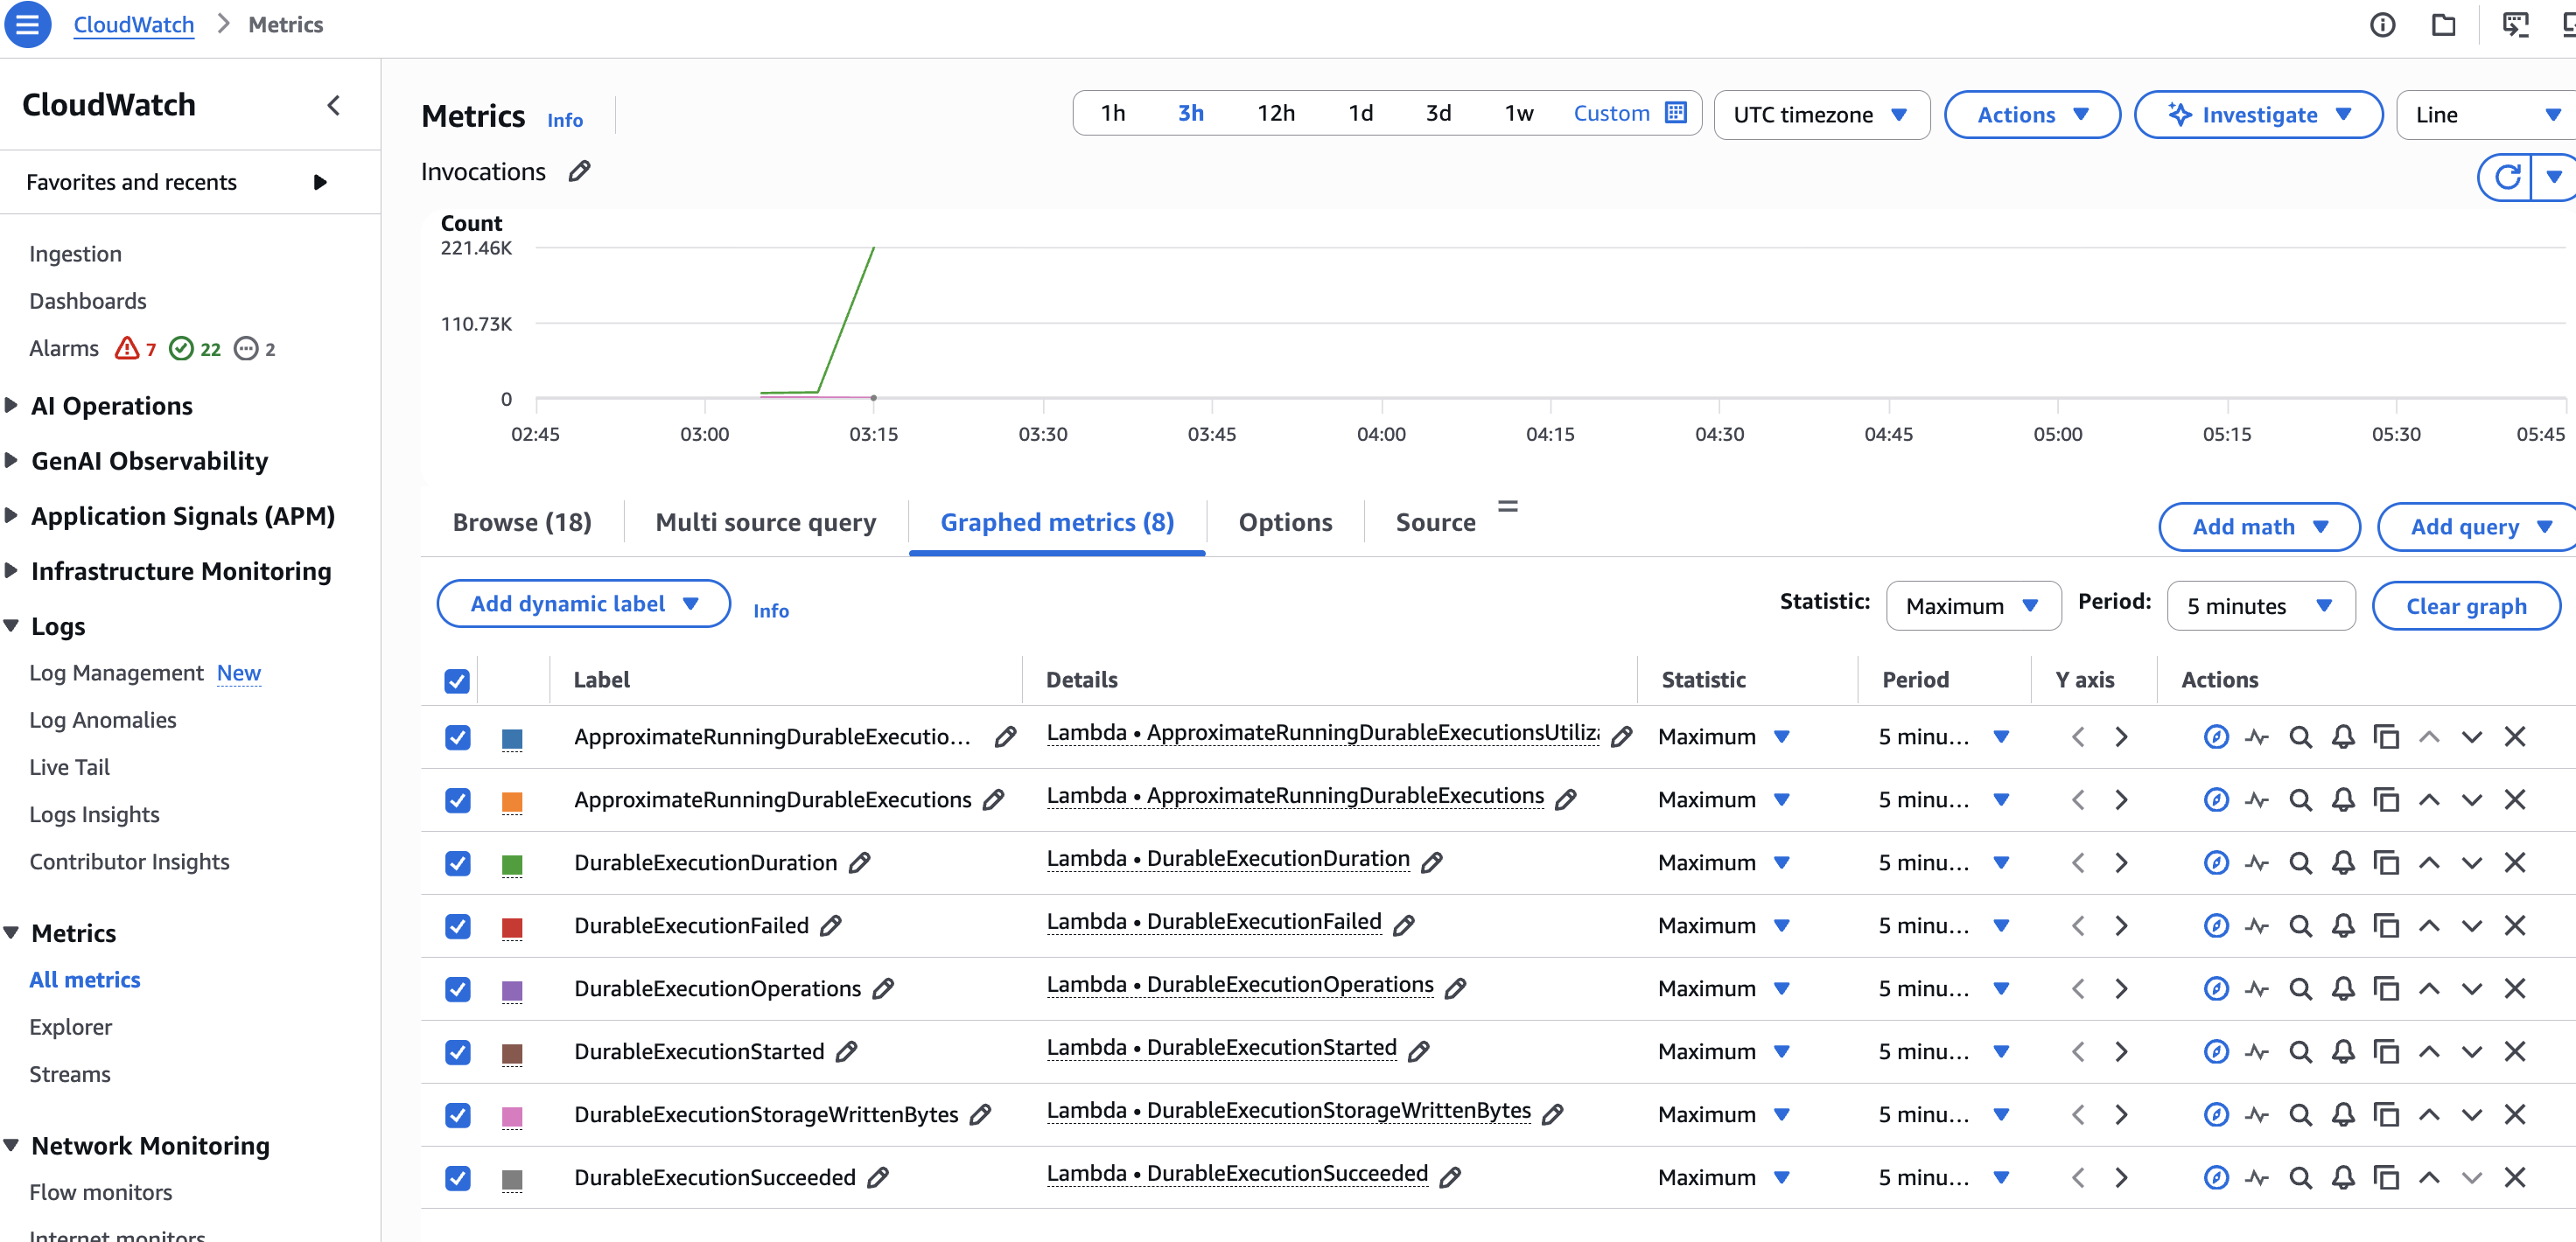Screen dimensions: 2576x1242
Task: Open the hamburger navigation menu icon
Action: (x=27, y=24)
